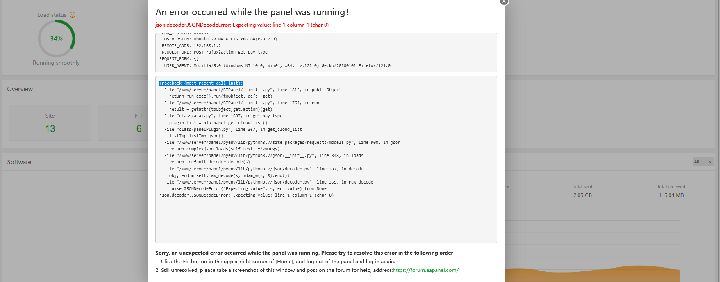
Task: Click the Software section heading
Action: pos(19,162)
